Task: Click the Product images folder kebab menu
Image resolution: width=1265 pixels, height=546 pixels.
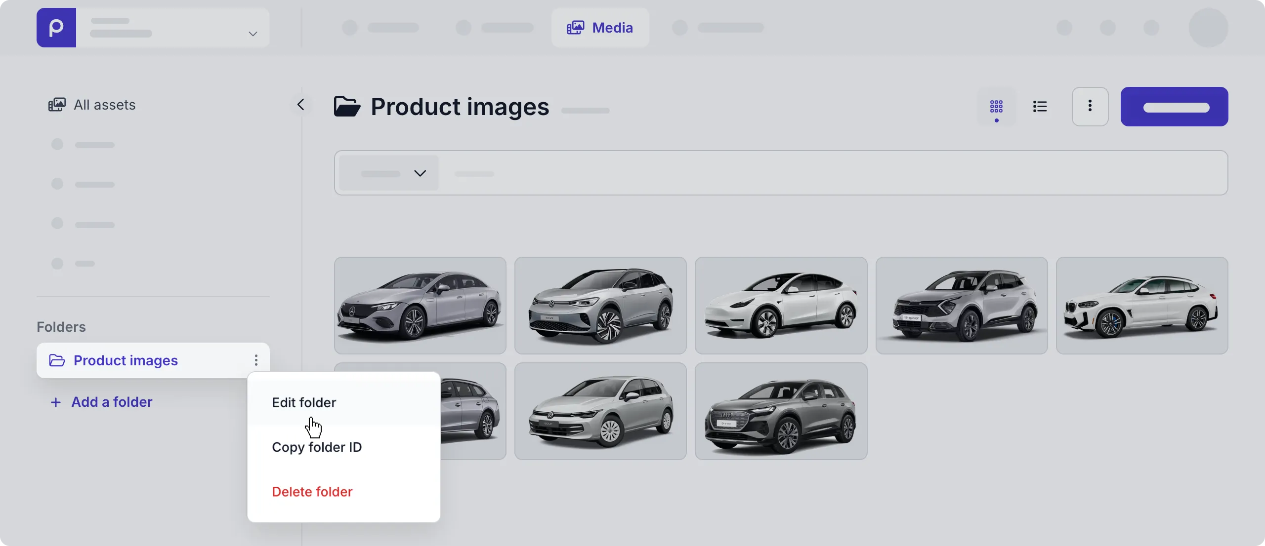Action: click(256, 360)
